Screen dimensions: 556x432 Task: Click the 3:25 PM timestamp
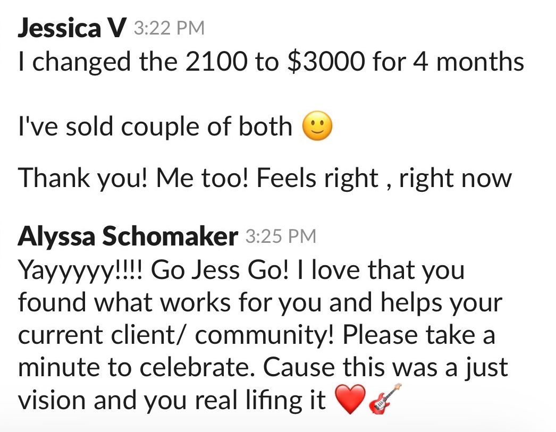coord(281,236)
